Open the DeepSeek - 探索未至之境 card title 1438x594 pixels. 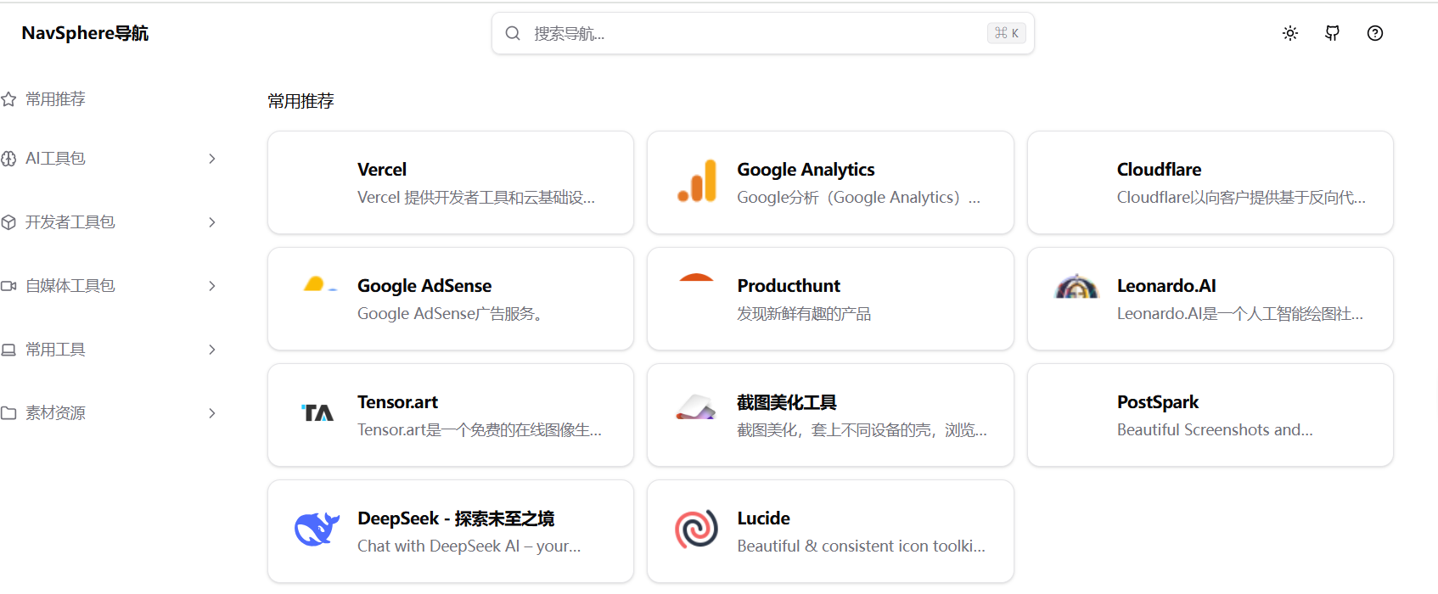pos(456,518)
